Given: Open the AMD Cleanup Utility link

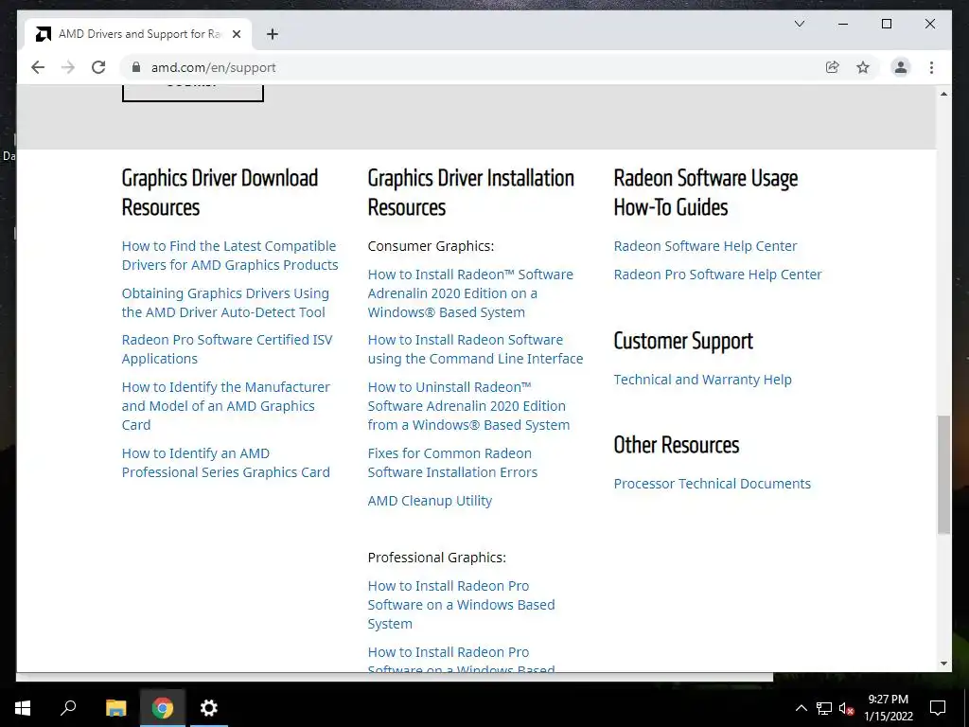Looking at the screenshot, I should [430, 501].
